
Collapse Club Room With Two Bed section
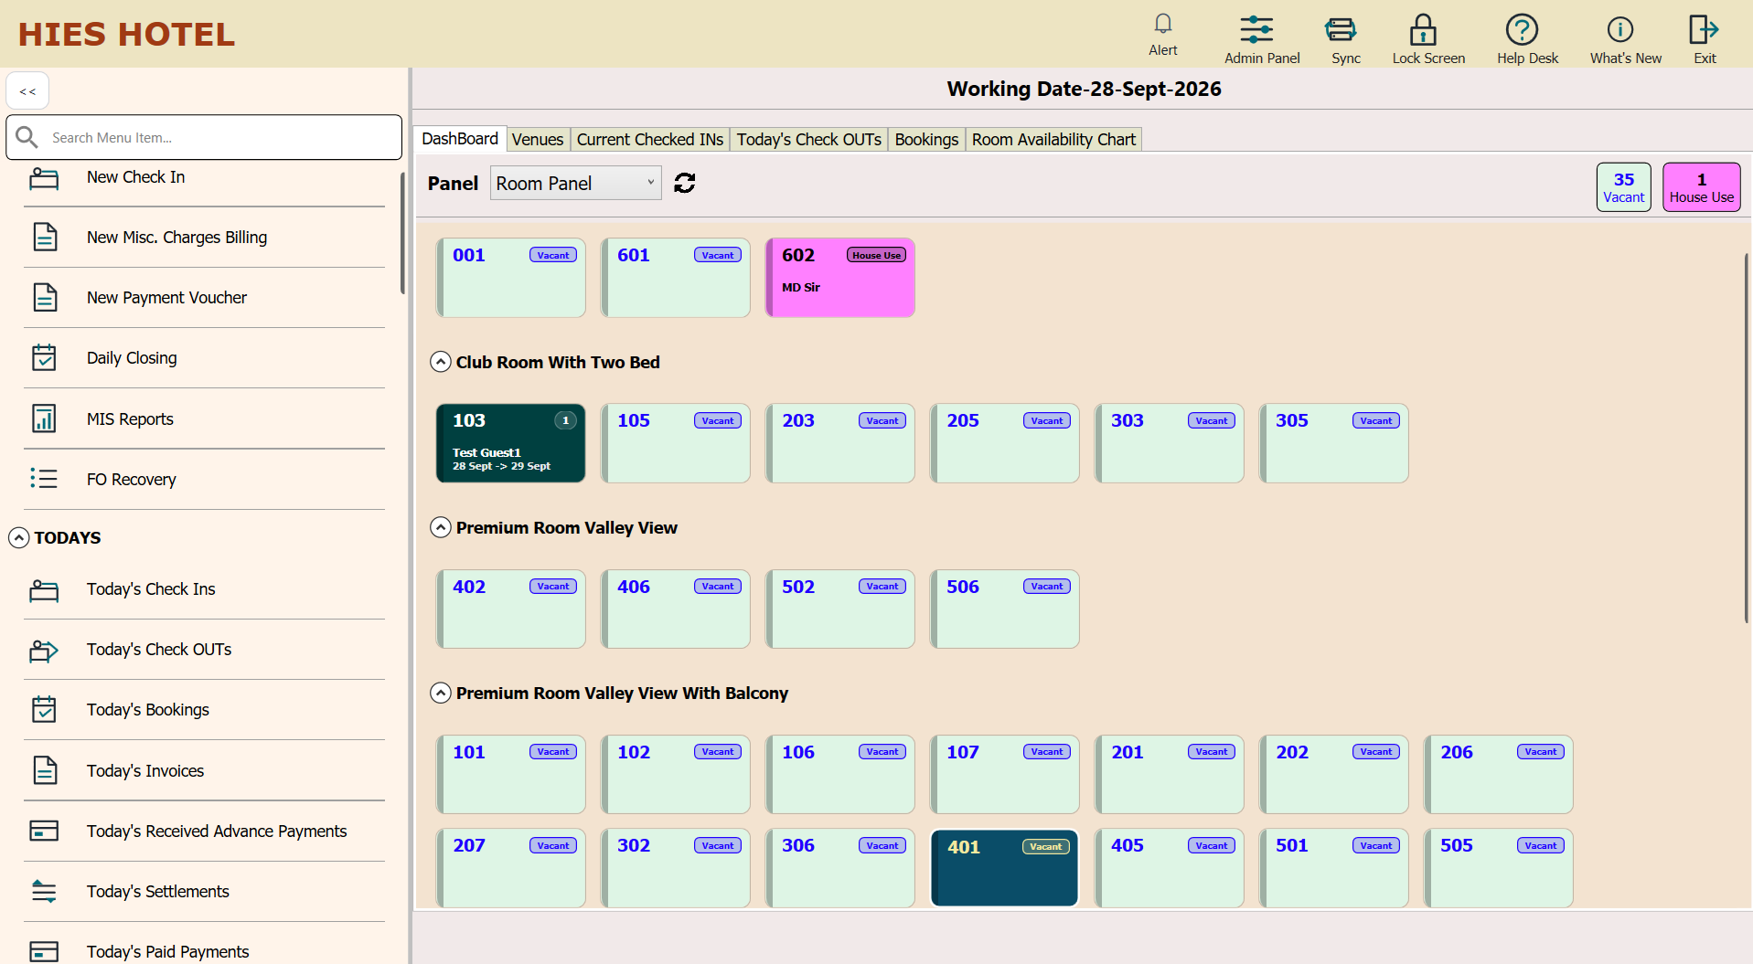coord(441,362)
